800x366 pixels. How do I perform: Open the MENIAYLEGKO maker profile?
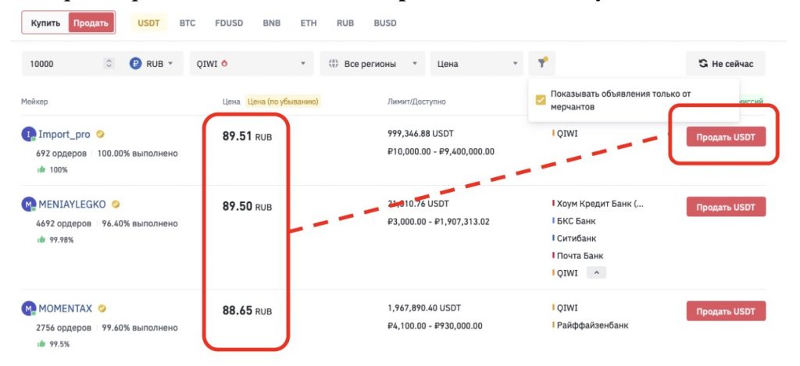[x=72, y=204]
